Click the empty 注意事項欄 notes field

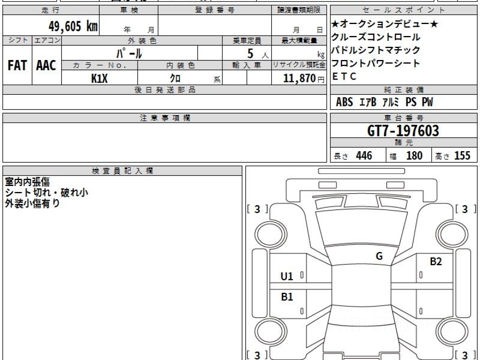(x=165, y=142)
